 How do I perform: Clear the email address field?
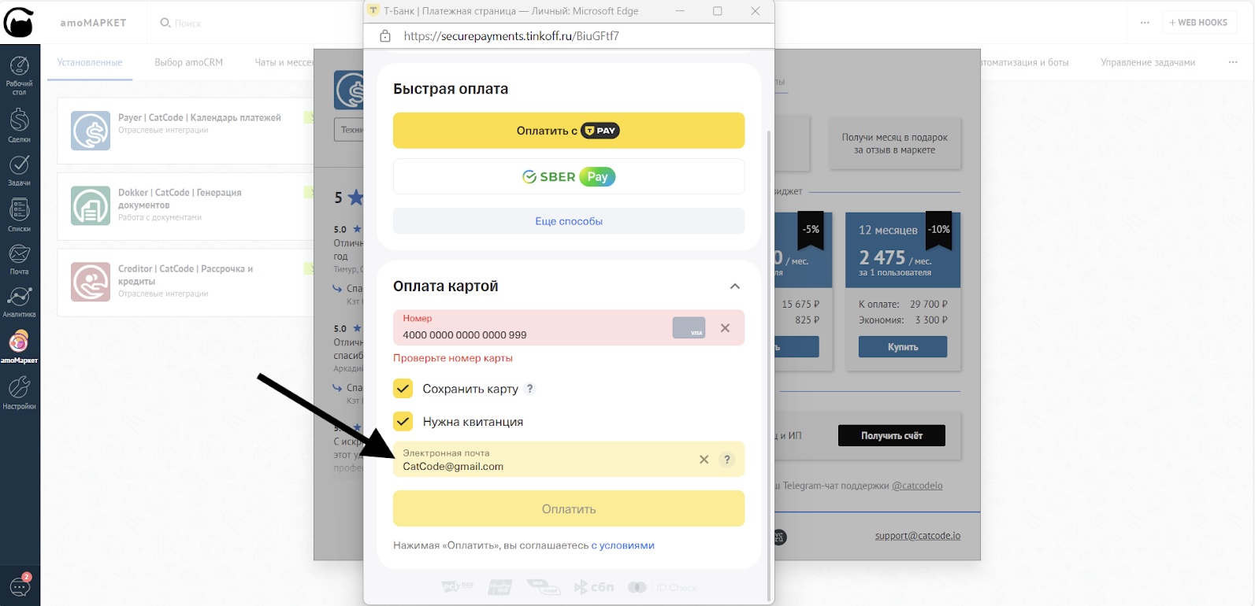click(x=704, y=460)
